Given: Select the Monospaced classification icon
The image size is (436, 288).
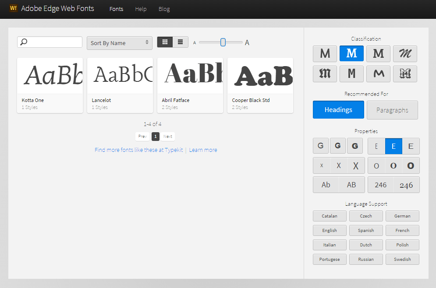Looking at the screenshot, I should click(351, 74).
